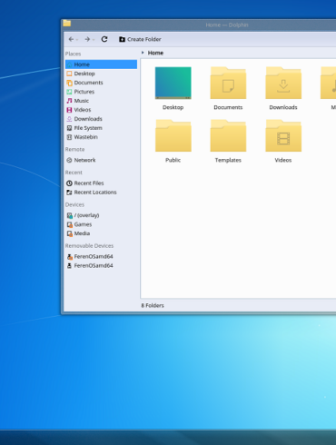Click the Devices section header
The height and width of the screenshot is (445, 336).
click(74, 204)
